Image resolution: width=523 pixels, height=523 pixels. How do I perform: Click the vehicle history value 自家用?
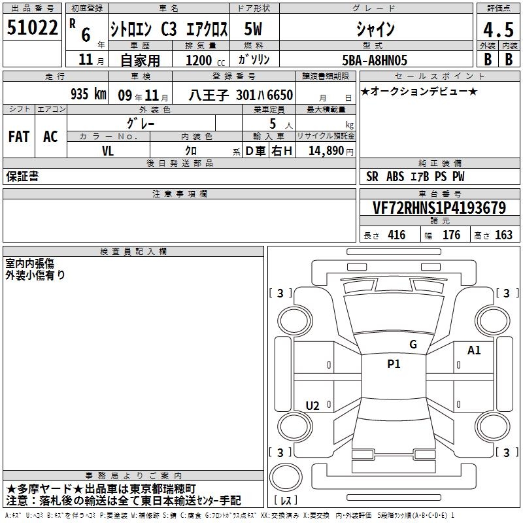(140, 60)
